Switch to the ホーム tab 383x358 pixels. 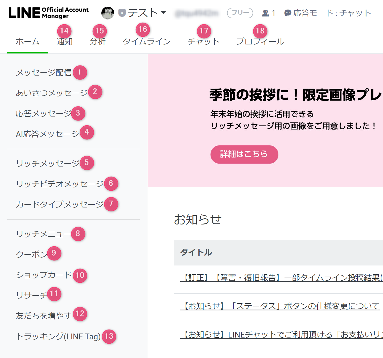pyautogui.click(x=28, y=41)
